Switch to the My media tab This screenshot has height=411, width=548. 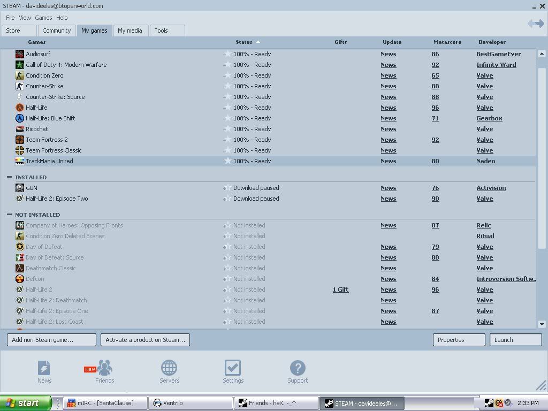[x=131, y=31]
